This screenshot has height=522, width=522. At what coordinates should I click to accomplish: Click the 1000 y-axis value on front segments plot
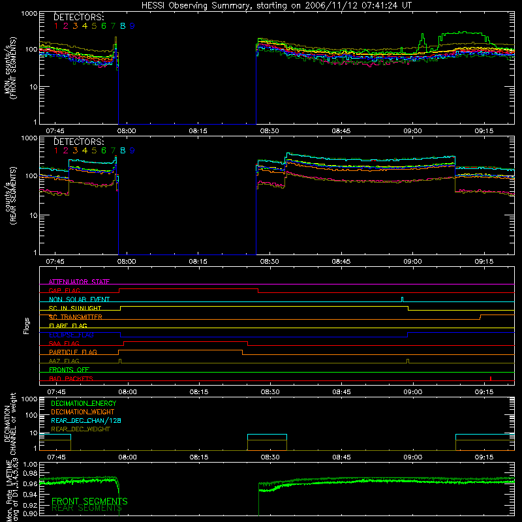click(29, 14)
